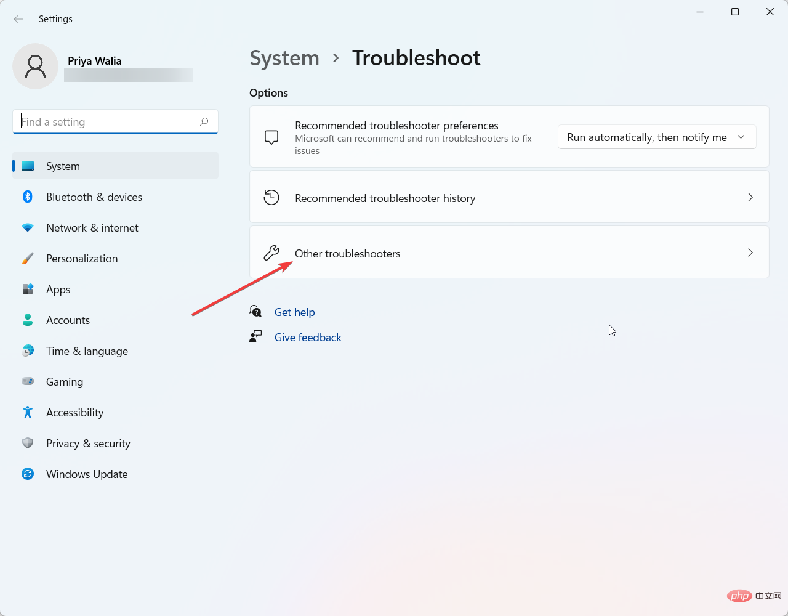The height and width of the screenshot is (616, 788).
Task: Close the Settings window
Action: (770, 12)
